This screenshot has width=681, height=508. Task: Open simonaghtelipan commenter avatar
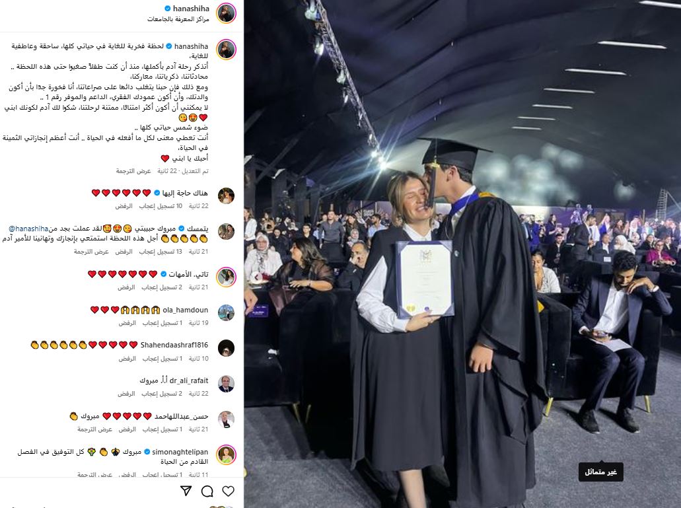pyautogui.click(x=226, y=455)
